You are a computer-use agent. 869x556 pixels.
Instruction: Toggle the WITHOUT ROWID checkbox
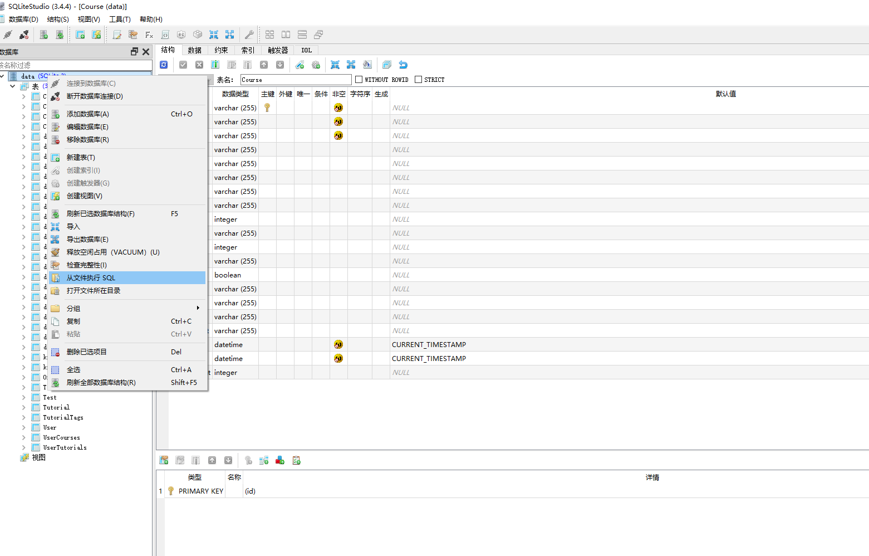click(x=359, y=80)
